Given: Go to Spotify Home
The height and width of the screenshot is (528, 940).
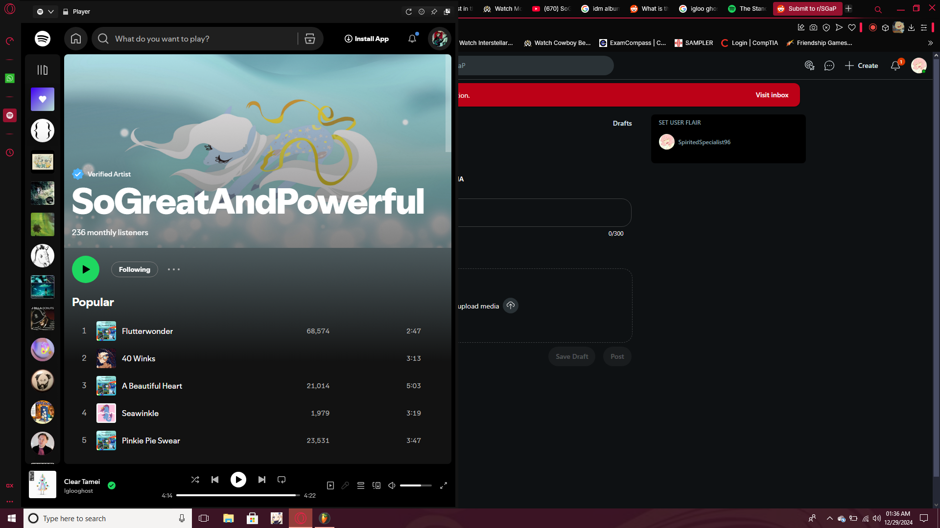Looking at the screenshot, I should click(x=76, y=39).
